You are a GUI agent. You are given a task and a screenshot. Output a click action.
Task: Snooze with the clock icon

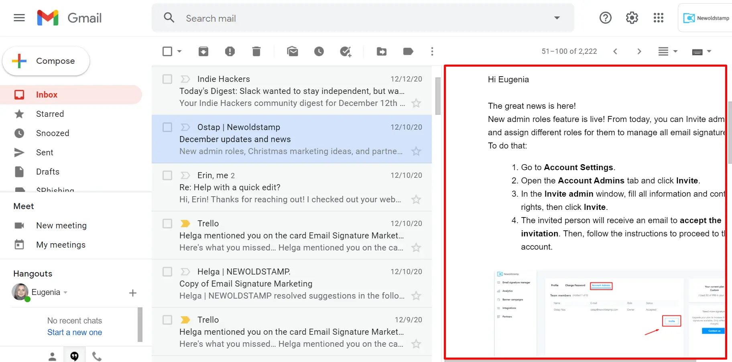coord(319,51)
